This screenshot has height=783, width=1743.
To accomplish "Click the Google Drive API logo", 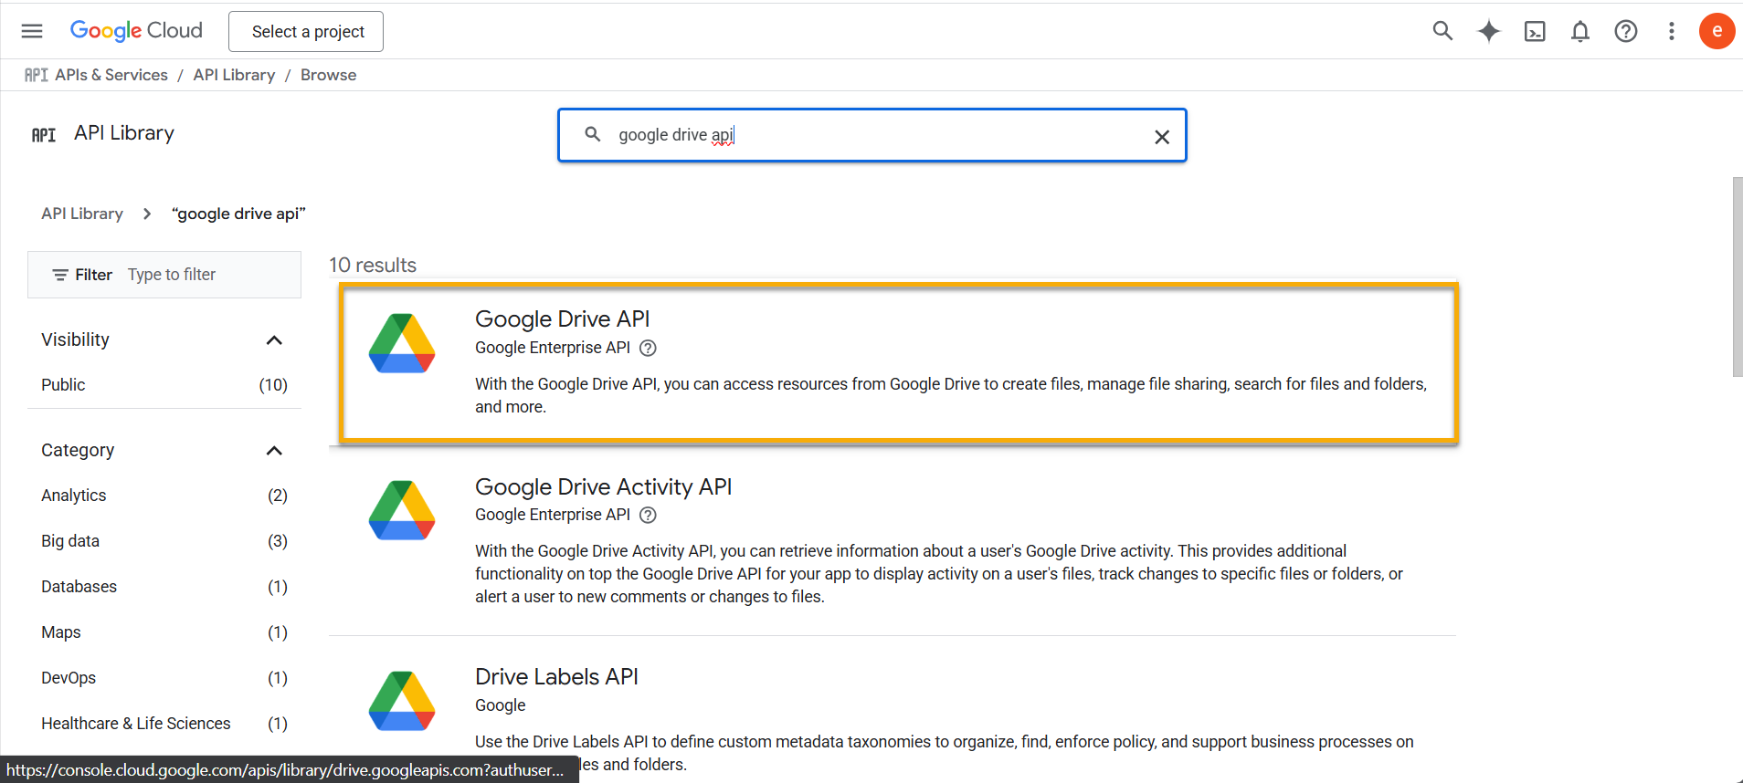I will 402,343.
